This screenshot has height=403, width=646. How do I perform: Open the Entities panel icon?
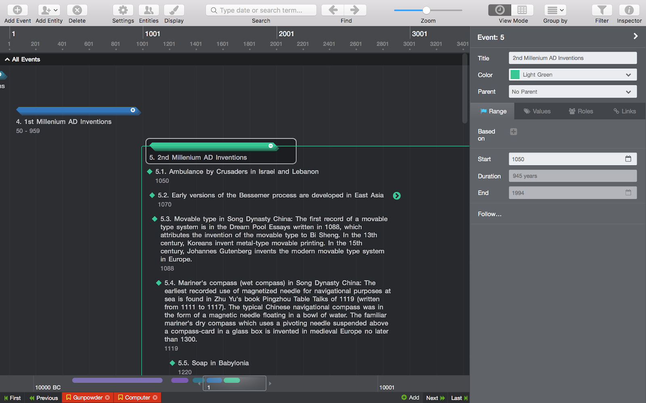[149, 10]
